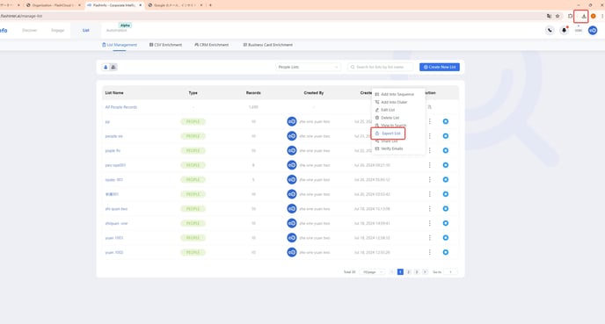Viewport: 605px width, 324px height.
Task: Click the blue circle icon in the people six row
Action: [x=446, y=136]
